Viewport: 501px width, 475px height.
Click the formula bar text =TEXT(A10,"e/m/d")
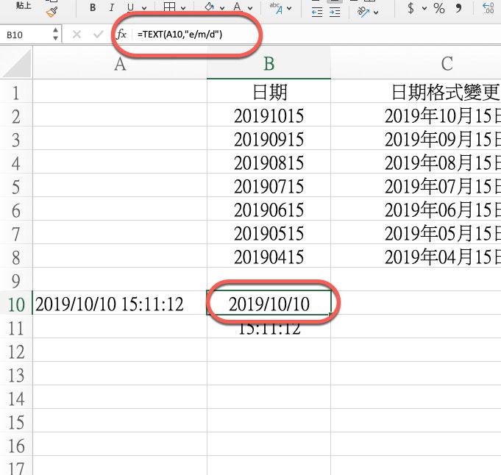coord(180,34)
